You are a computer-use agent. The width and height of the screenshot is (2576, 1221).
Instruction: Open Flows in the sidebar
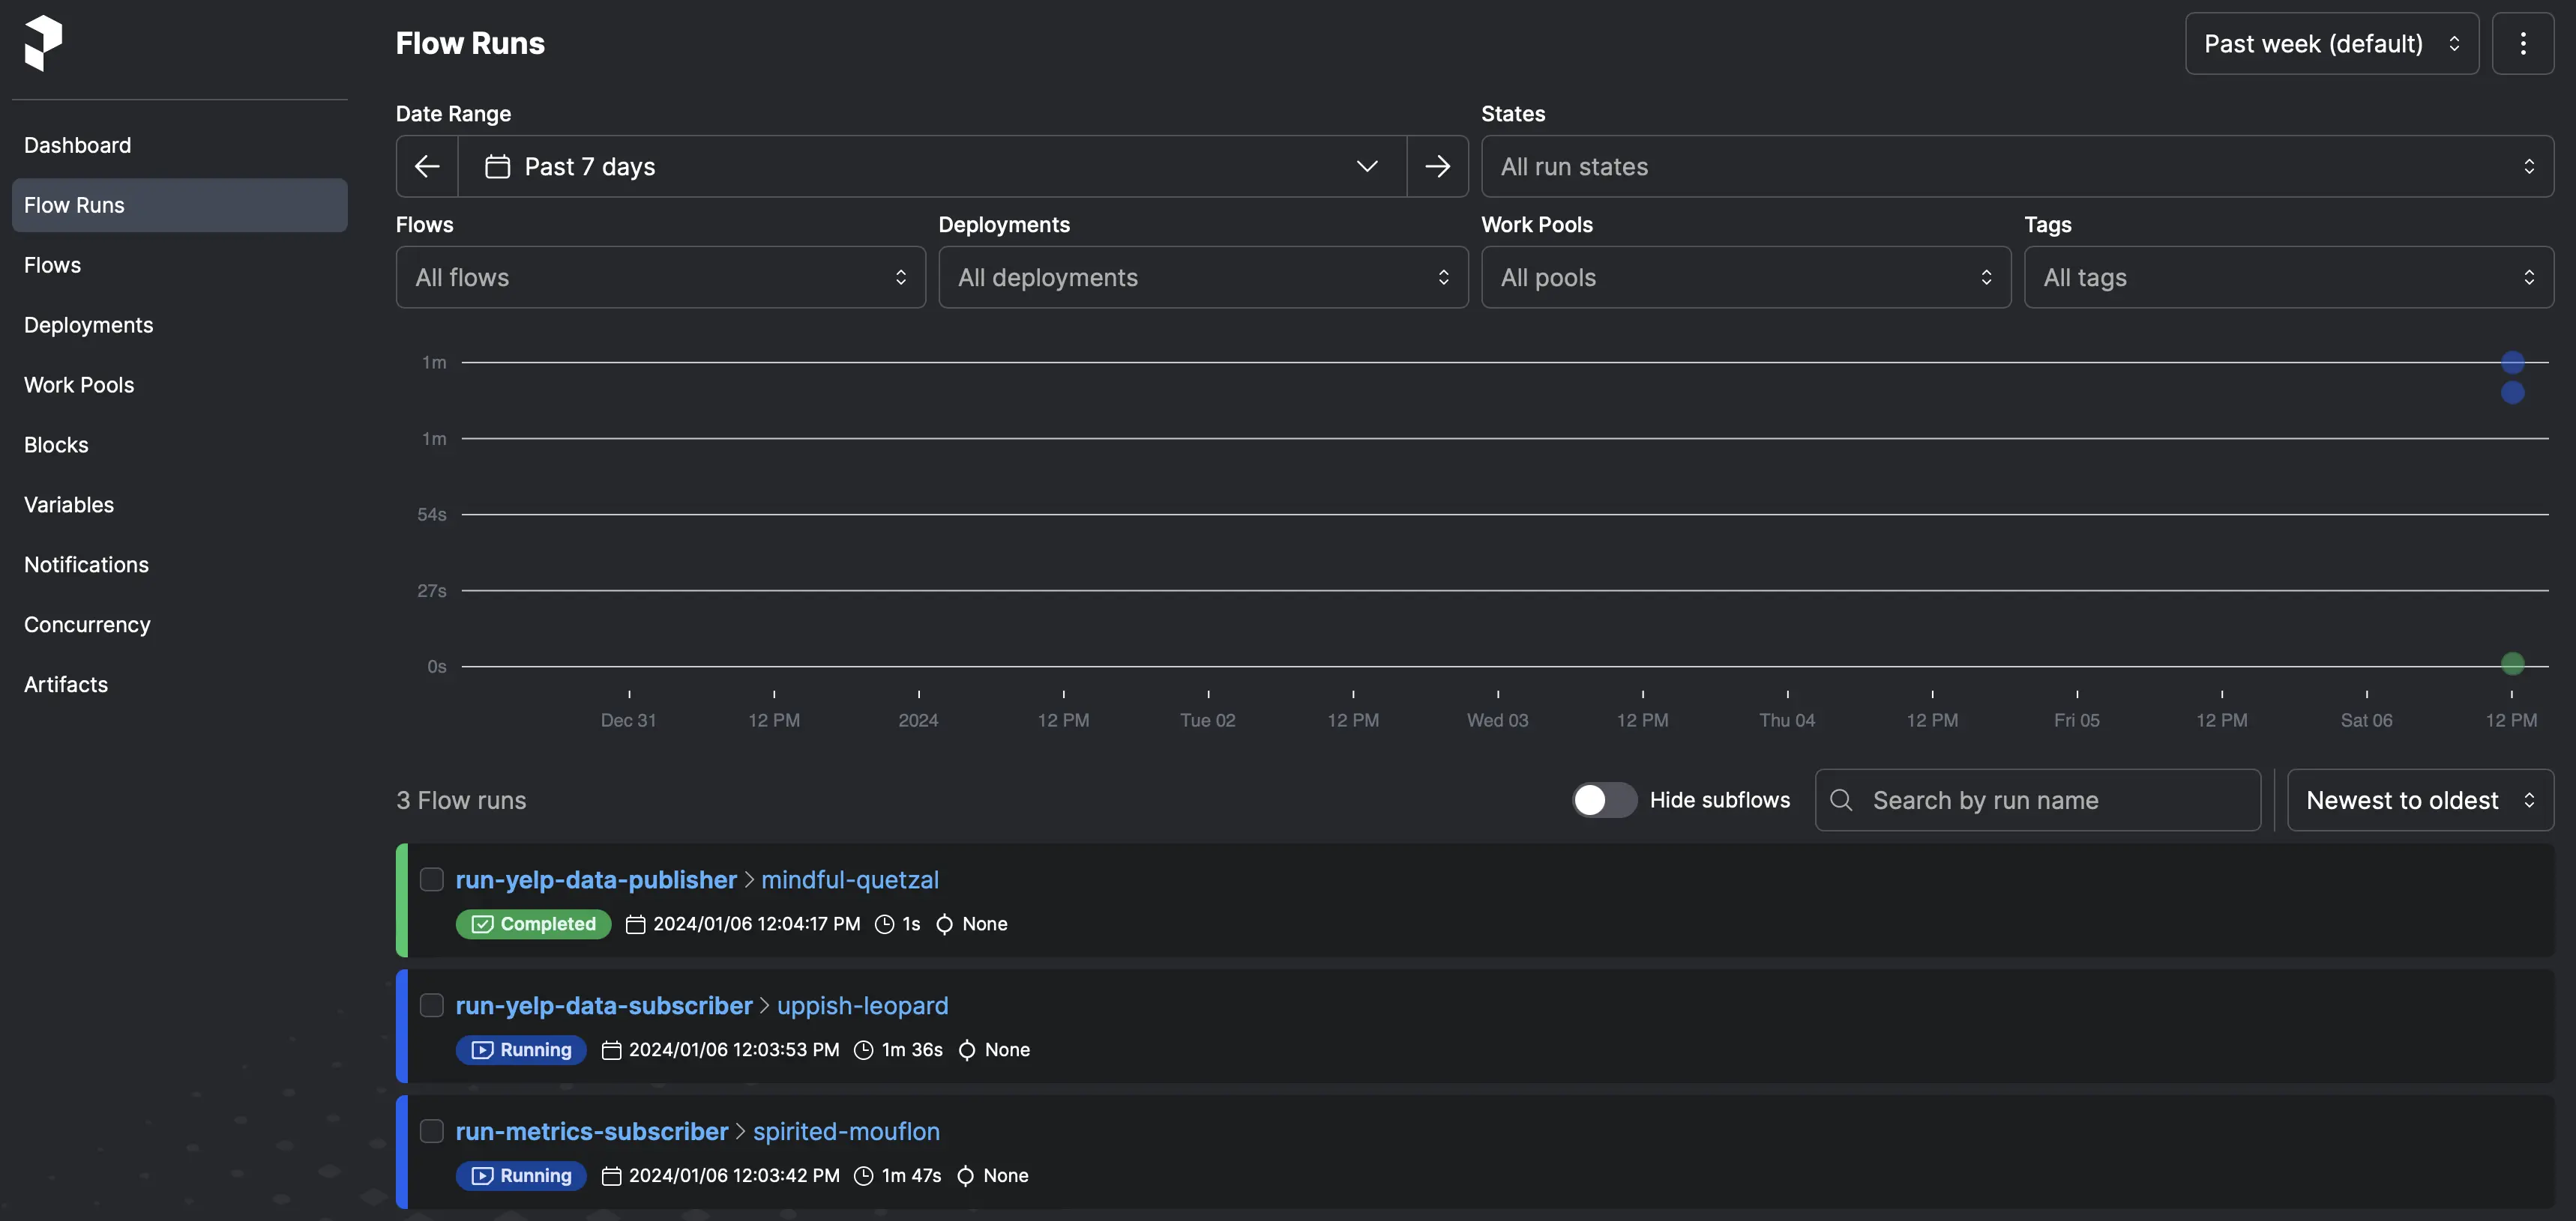tap(180, 264)
